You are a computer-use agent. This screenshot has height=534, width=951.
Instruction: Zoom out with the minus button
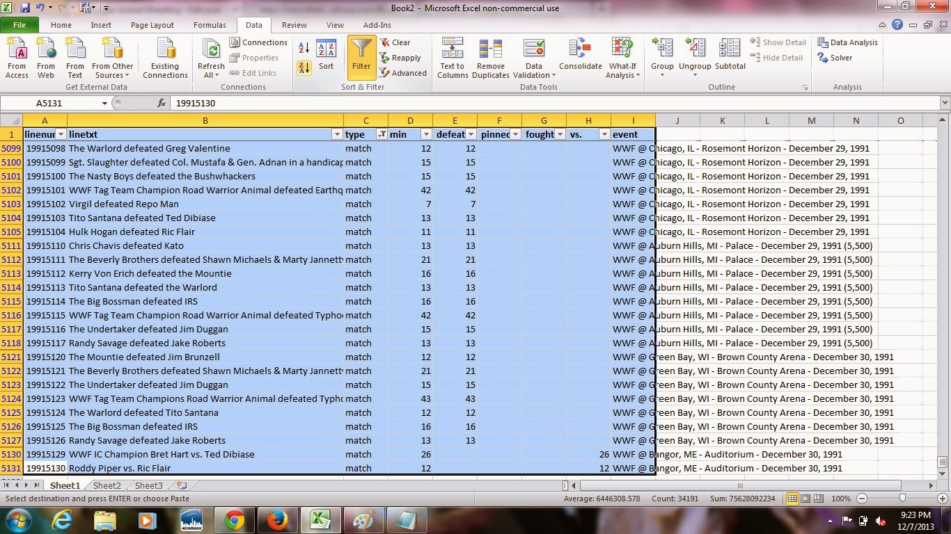[x=862, y=499]
